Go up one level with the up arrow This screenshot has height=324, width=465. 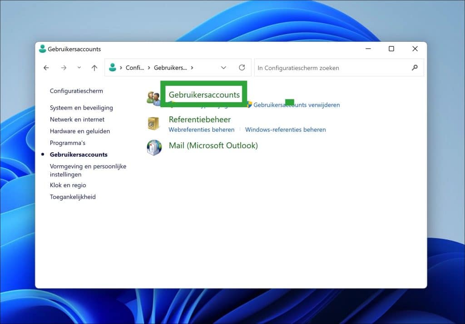click(x=94, y=67)
